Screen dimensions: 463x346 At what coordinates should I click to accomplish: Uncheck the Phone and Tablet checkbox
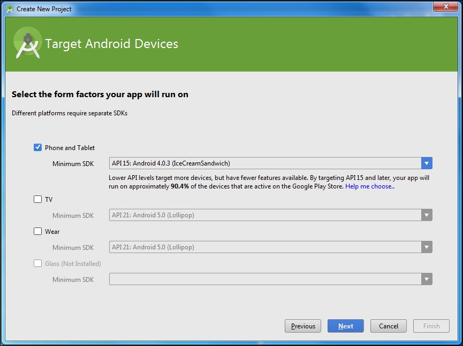38,147
